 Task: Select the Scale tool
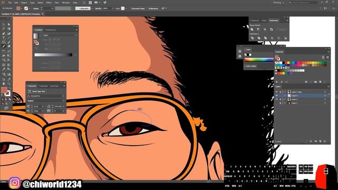click(9, 51)
